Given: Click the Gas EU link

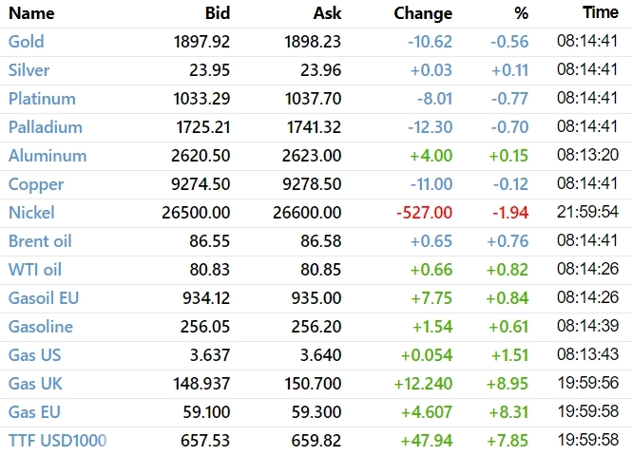Looking at the screenshot, I should [x=33, y=412].
